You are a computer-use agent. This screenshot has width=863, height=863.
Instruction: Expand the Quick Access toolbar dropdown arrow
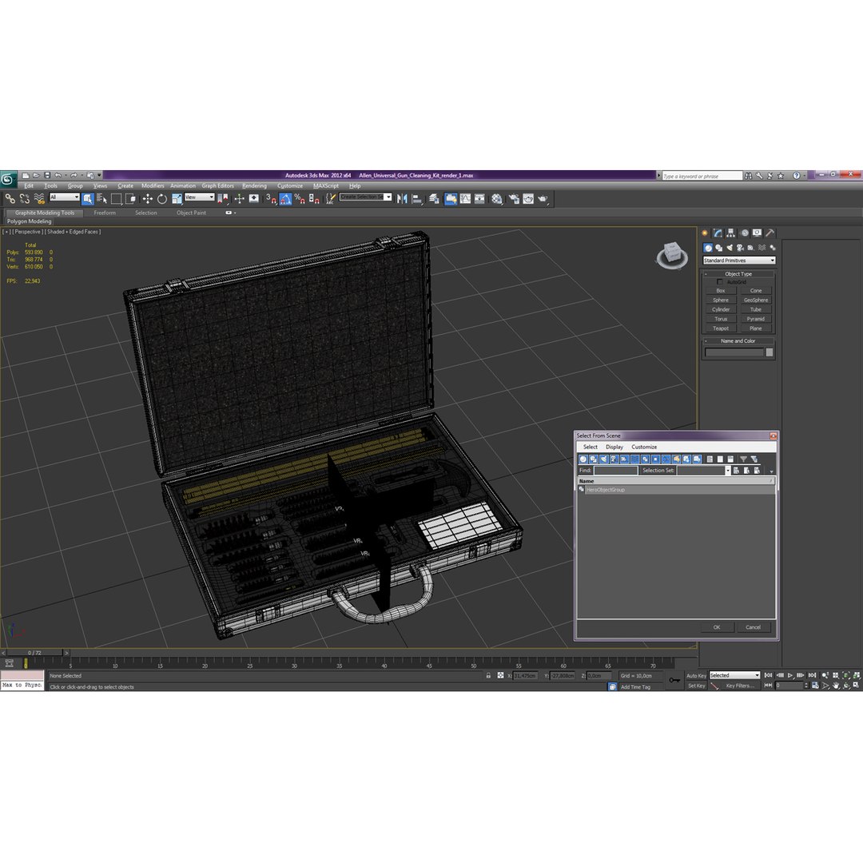100,175
